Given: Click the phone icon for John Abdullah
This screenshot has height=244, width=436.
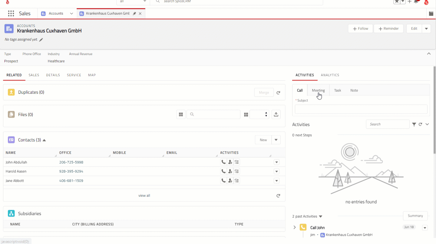Looking at the screenshot, I should pyautogui.click(x=223, y=162).
